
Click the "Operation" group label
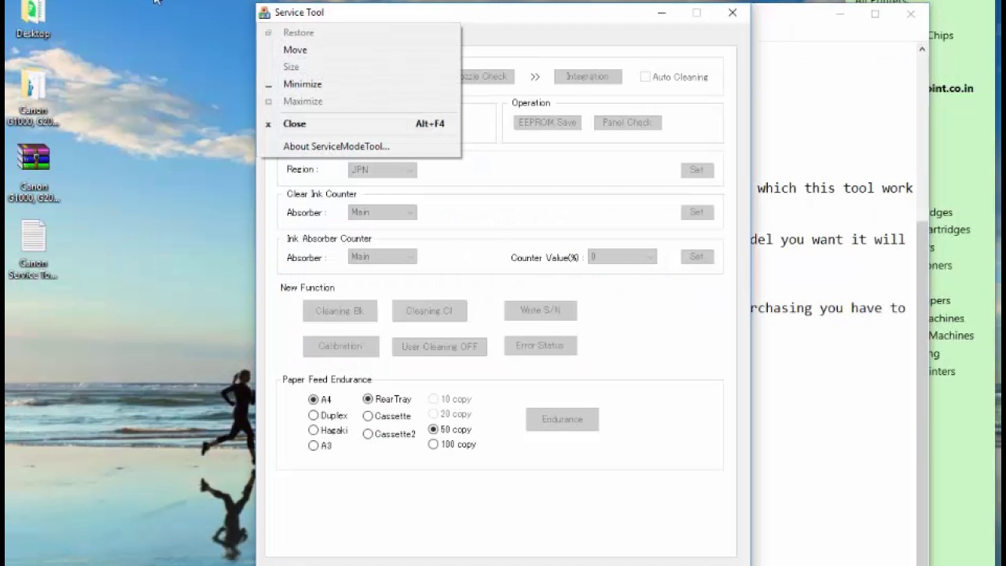point(531,103)
